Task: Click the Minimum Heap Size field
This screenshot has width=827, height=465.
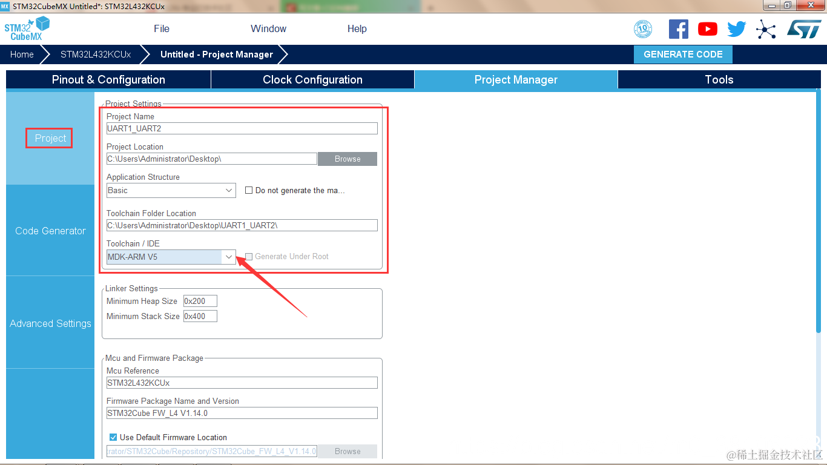Action: [200, 301]
